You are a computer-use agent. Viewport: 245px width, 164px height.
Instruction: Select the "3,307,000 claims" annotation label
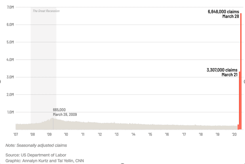click(x=222, y=70)
